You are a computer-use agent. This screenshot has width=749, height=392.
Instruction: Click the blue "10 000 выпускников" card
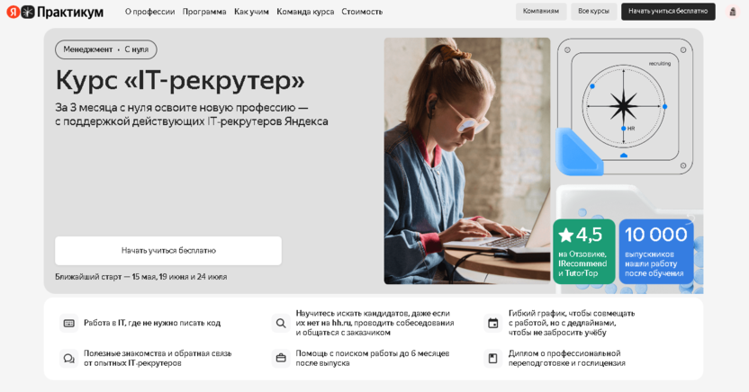click(656, 252)
